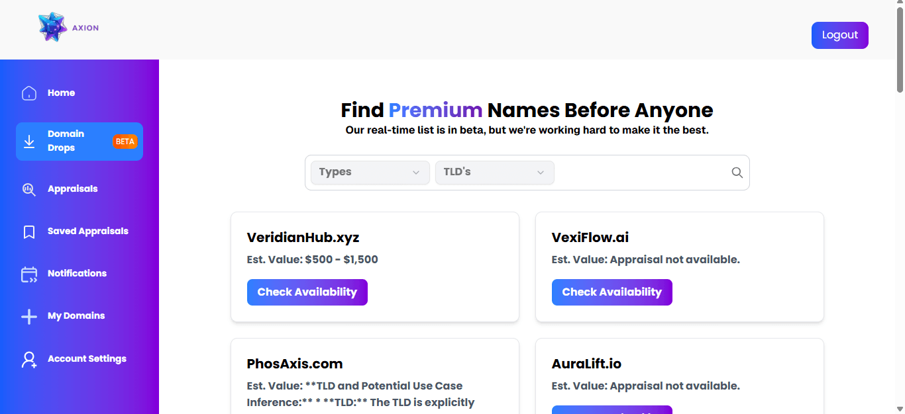Screen dimensions: 905x414
Task: Expand the TLD's dropdown
Action: click(494, 173)
